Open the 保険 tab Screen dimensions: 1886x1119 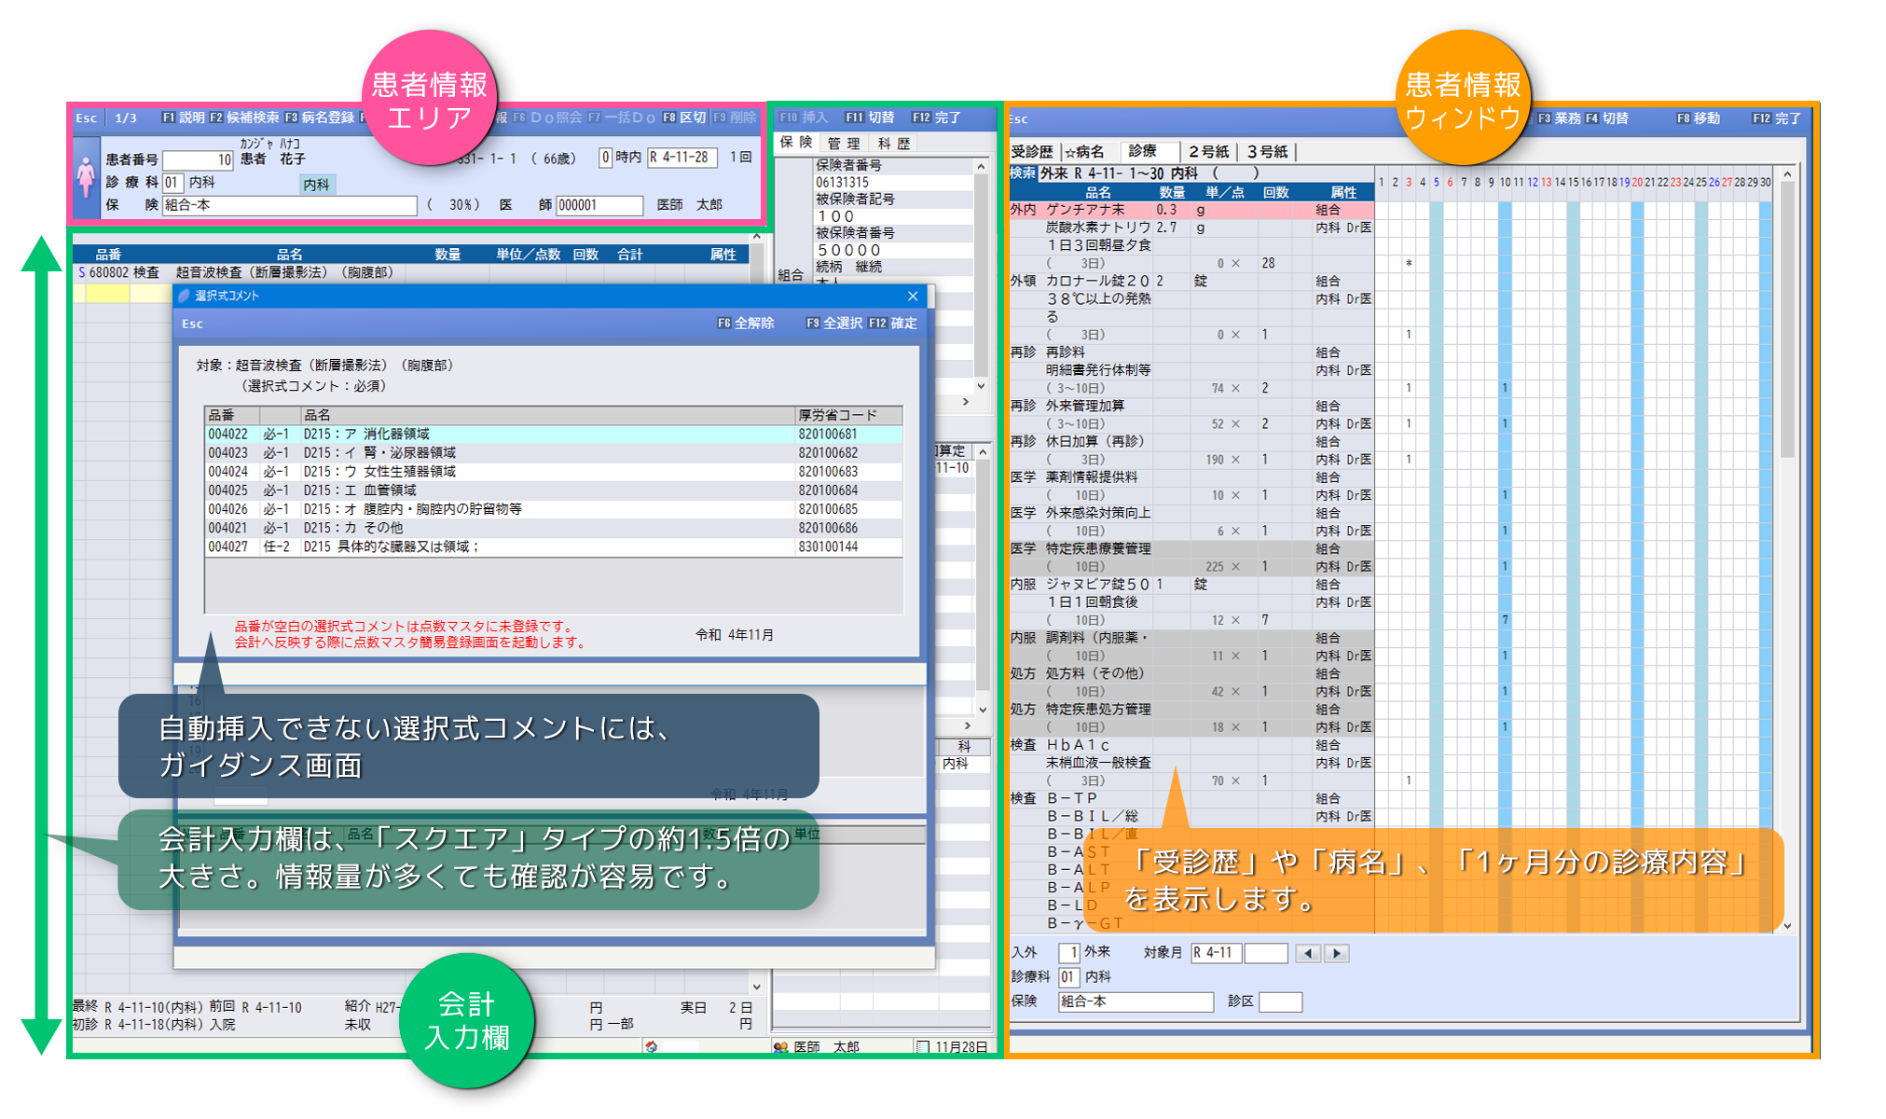pyautogui.click(x=796, y=143)
